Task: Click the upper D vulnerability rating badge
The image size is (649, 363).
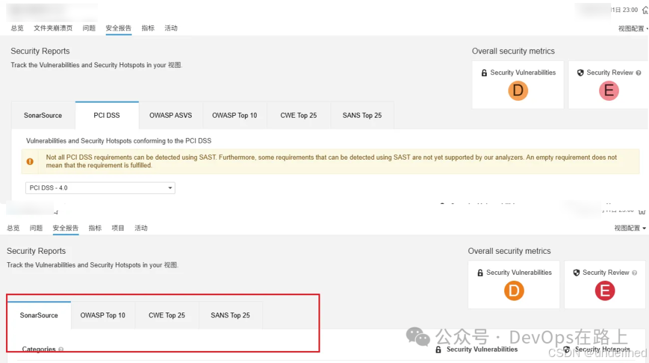Action: tap(518, 91)
